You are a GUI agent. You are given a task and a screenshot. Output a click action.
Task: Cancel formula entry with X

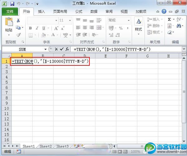56,49
